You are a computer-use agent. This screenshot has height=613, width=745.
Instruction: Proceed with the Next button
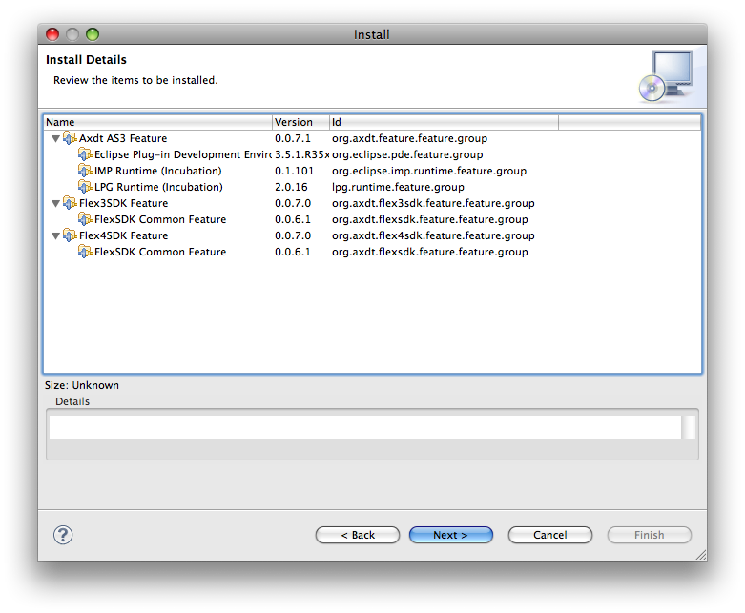(x=451, y=535)
